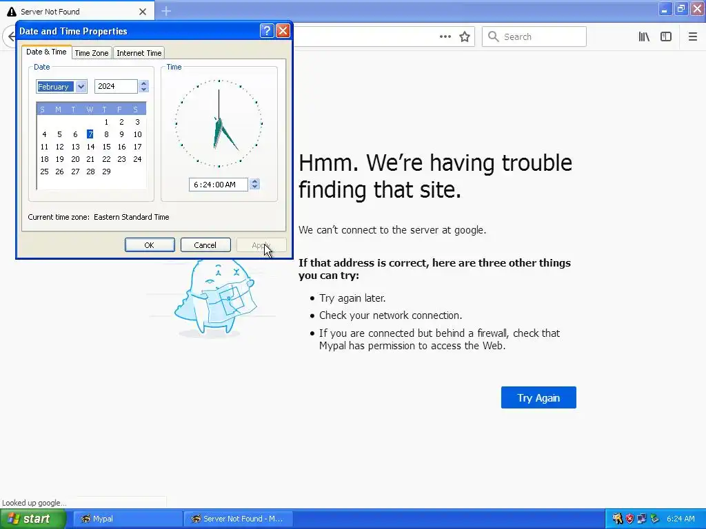Select February 18 in the calendar
706x529 pixels.
coord(44,159)
